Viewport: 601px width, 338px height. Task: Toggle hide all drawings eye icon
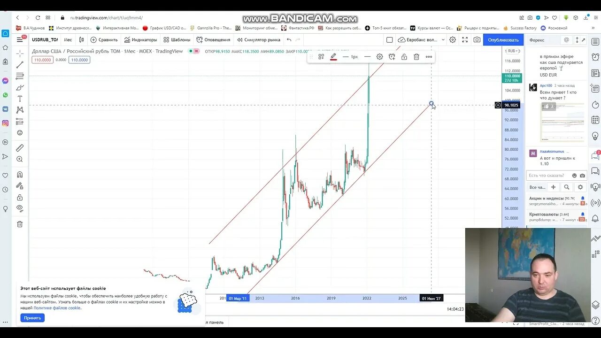coord(20,208)
